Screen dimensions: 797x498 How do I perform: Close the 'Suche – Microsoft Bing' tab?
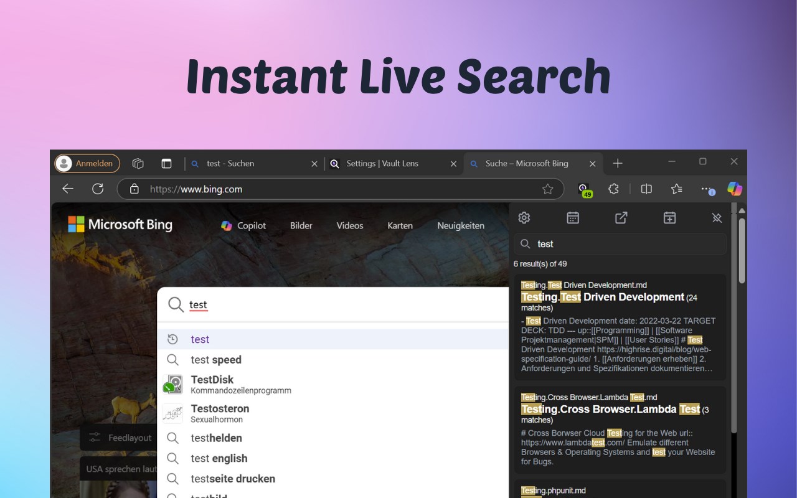point(593,164)
